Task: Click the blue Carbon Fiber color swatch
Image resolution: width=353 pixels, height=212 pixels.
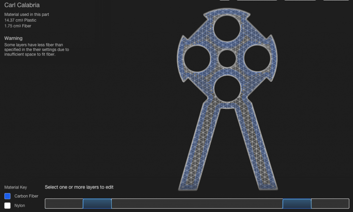Action: point(7,196)
